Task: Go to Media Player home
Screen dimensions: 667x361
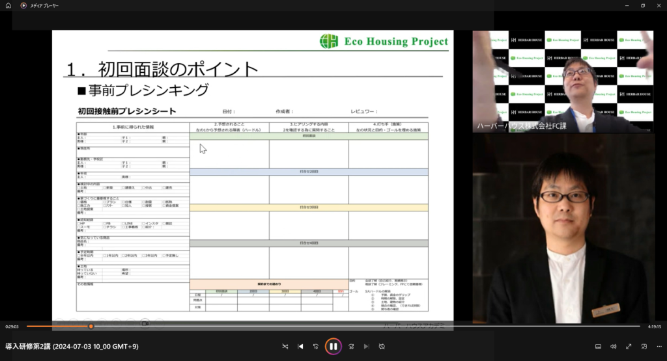Action: click(8, 5)
